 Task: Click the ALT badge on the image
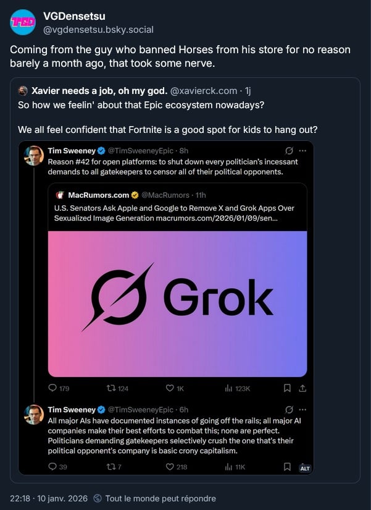coord(304,469)
